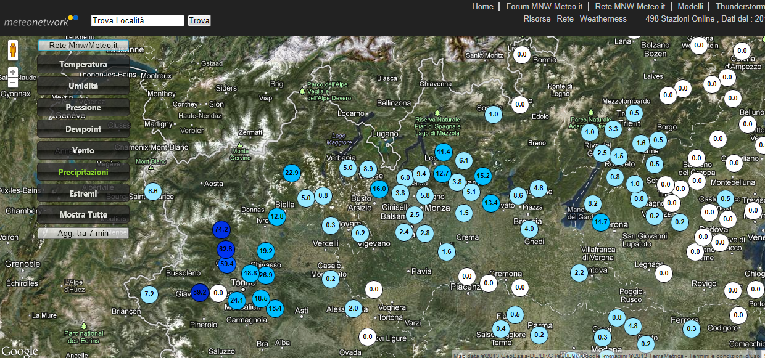Image resolution: width=765 pixels, height=358 pixels.
Task: Enable the Pressione layer
Action: [83, 107]
